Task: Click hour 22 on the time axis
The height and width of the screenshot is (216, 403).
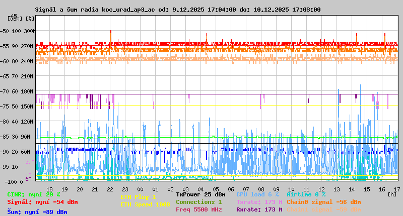Action: click(x=110, y=189)
